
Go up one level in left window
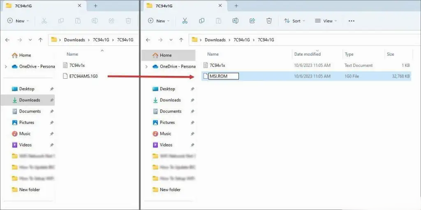tap(41, 40)
